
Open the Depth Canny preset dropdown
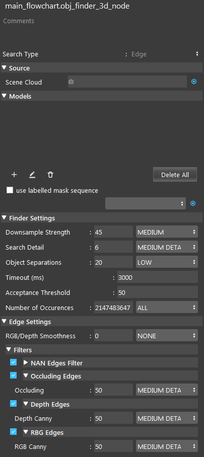[167, 419]
